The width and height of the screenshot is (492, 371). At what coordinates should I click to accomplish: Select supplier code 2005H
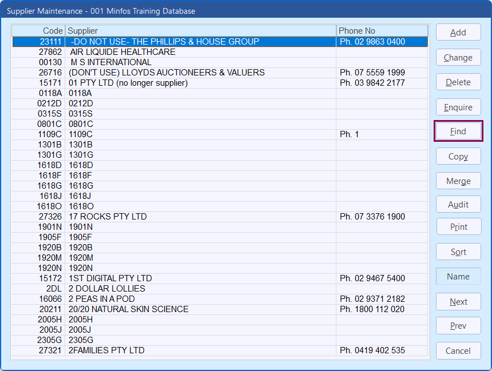coord(220,320)
